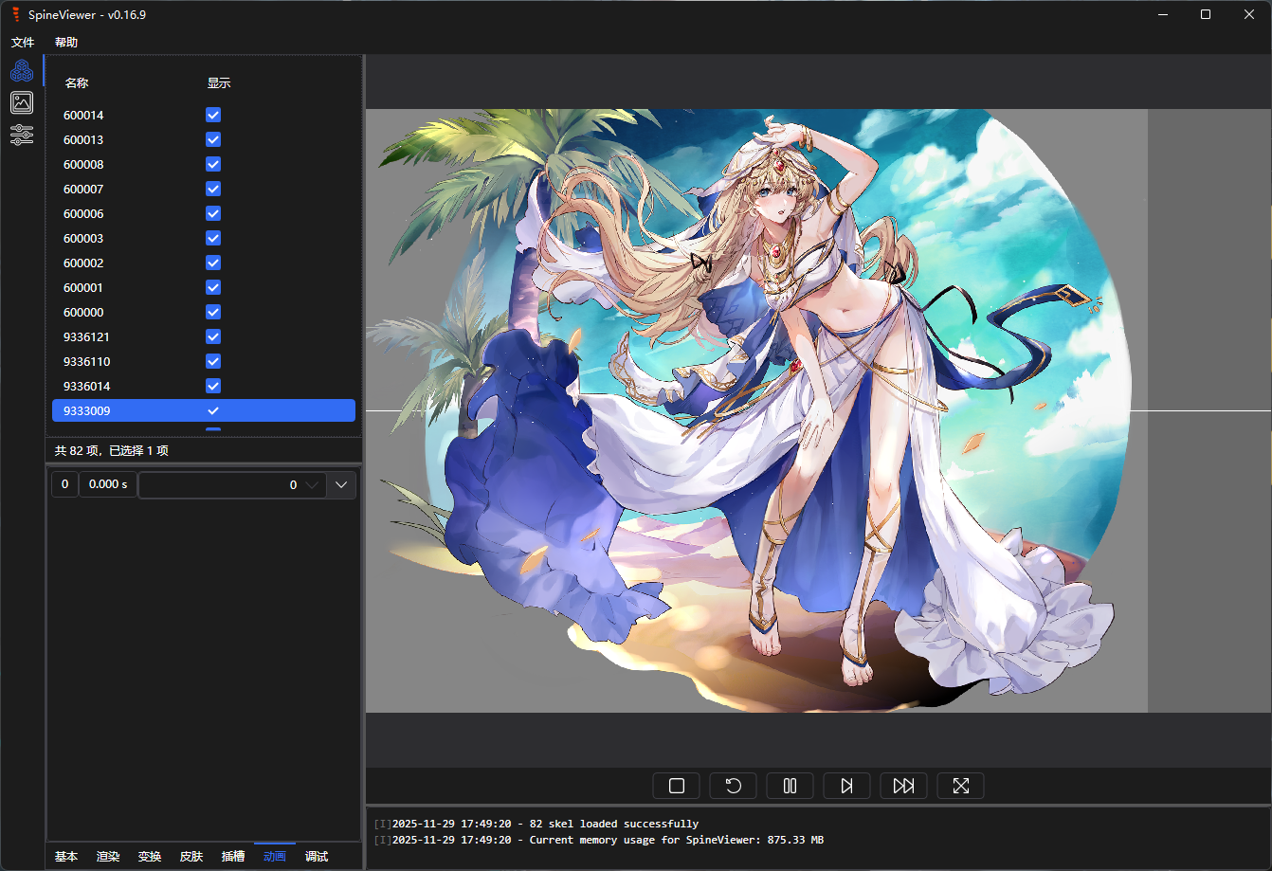Open the 文件 menu

[23, 43]
